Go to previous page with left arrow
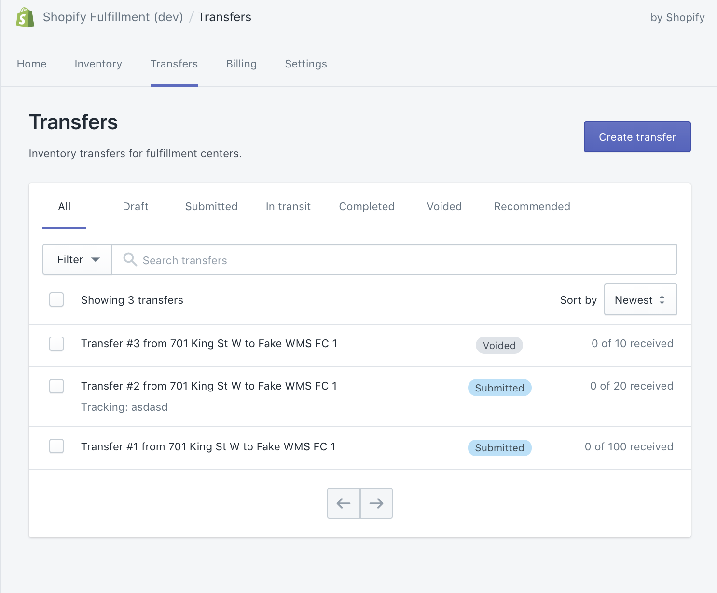 344,503
